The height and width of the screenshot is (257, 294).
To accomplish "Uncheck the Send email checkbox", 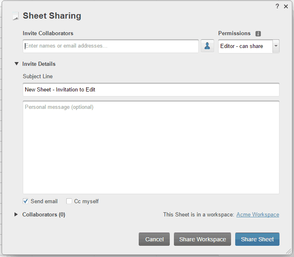I will point(26,201).
